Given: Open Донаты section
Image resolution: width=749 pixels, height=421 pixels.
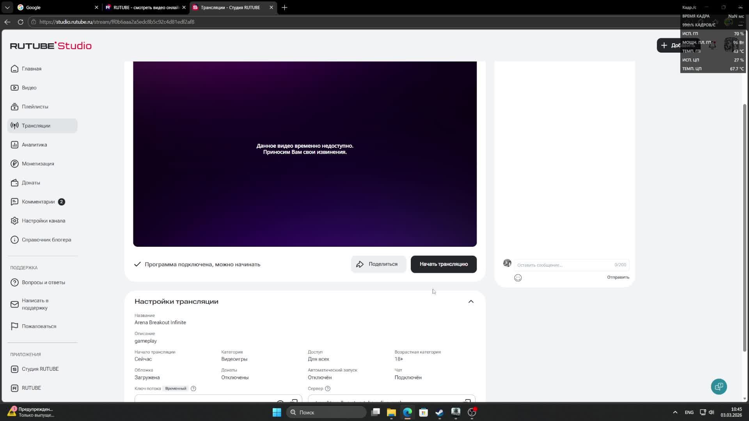Looking at the screenshot, I should (31, 183).
